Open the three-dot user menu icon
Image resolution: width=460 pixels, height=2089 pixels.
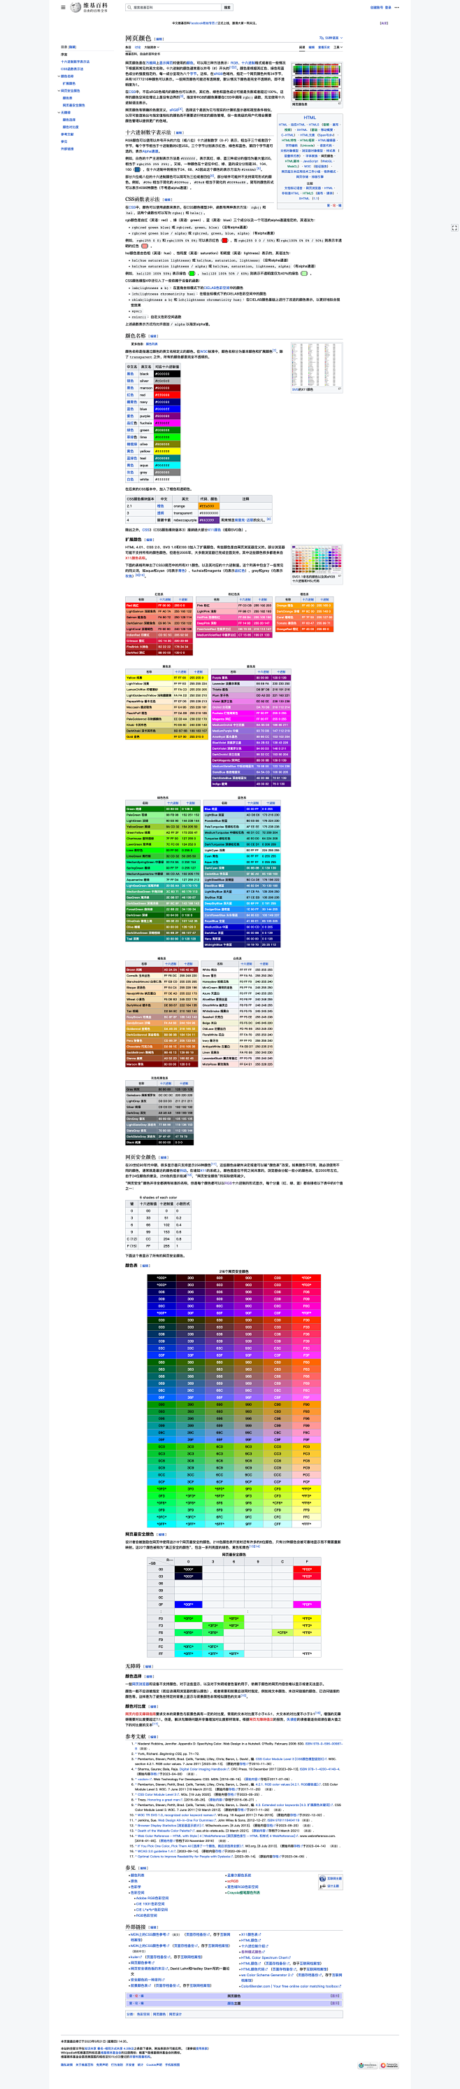click(x=398, y=7)
